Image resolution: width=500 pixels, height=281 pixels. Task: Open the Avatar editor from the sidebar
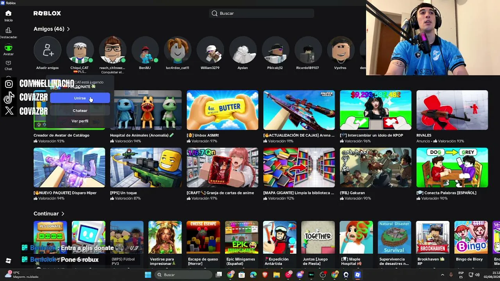(8, 50)
